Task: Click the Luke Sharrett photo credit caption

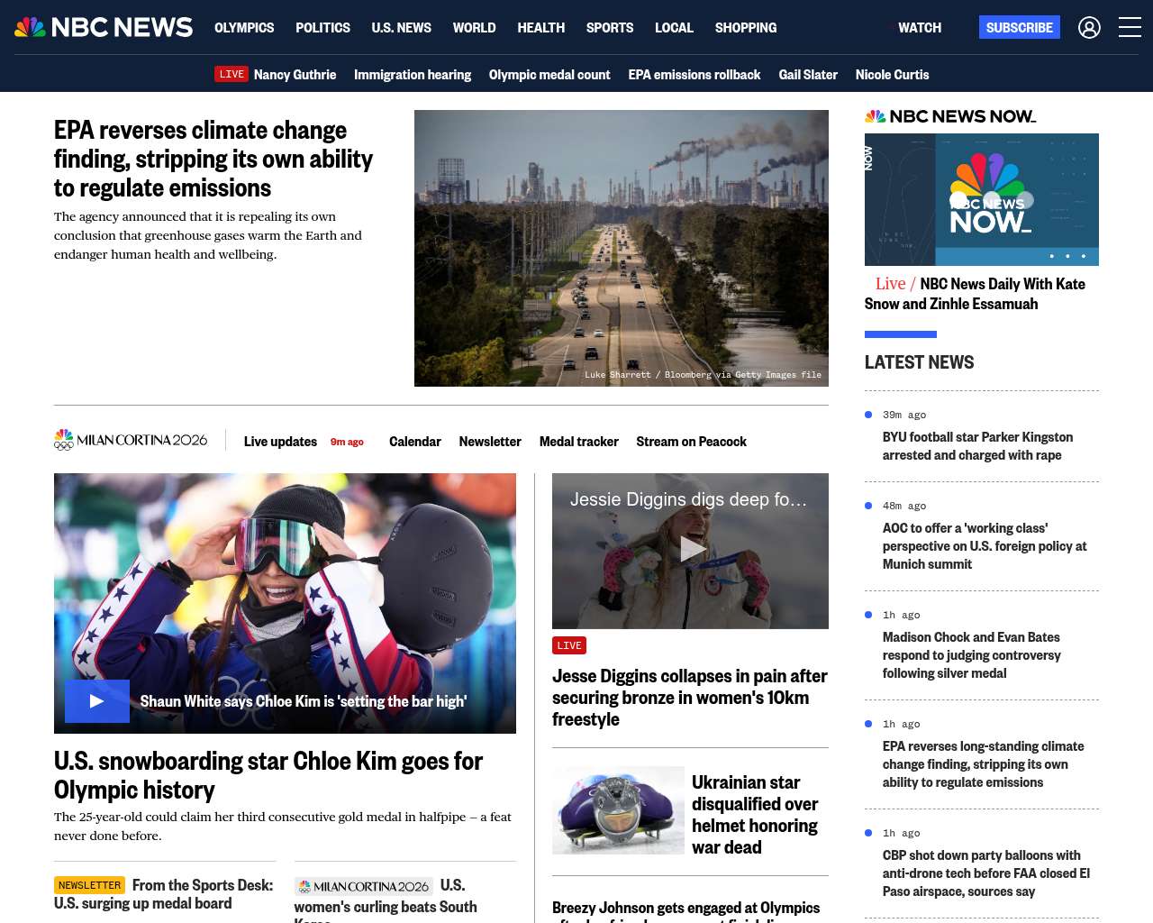Action: [703, 375]
